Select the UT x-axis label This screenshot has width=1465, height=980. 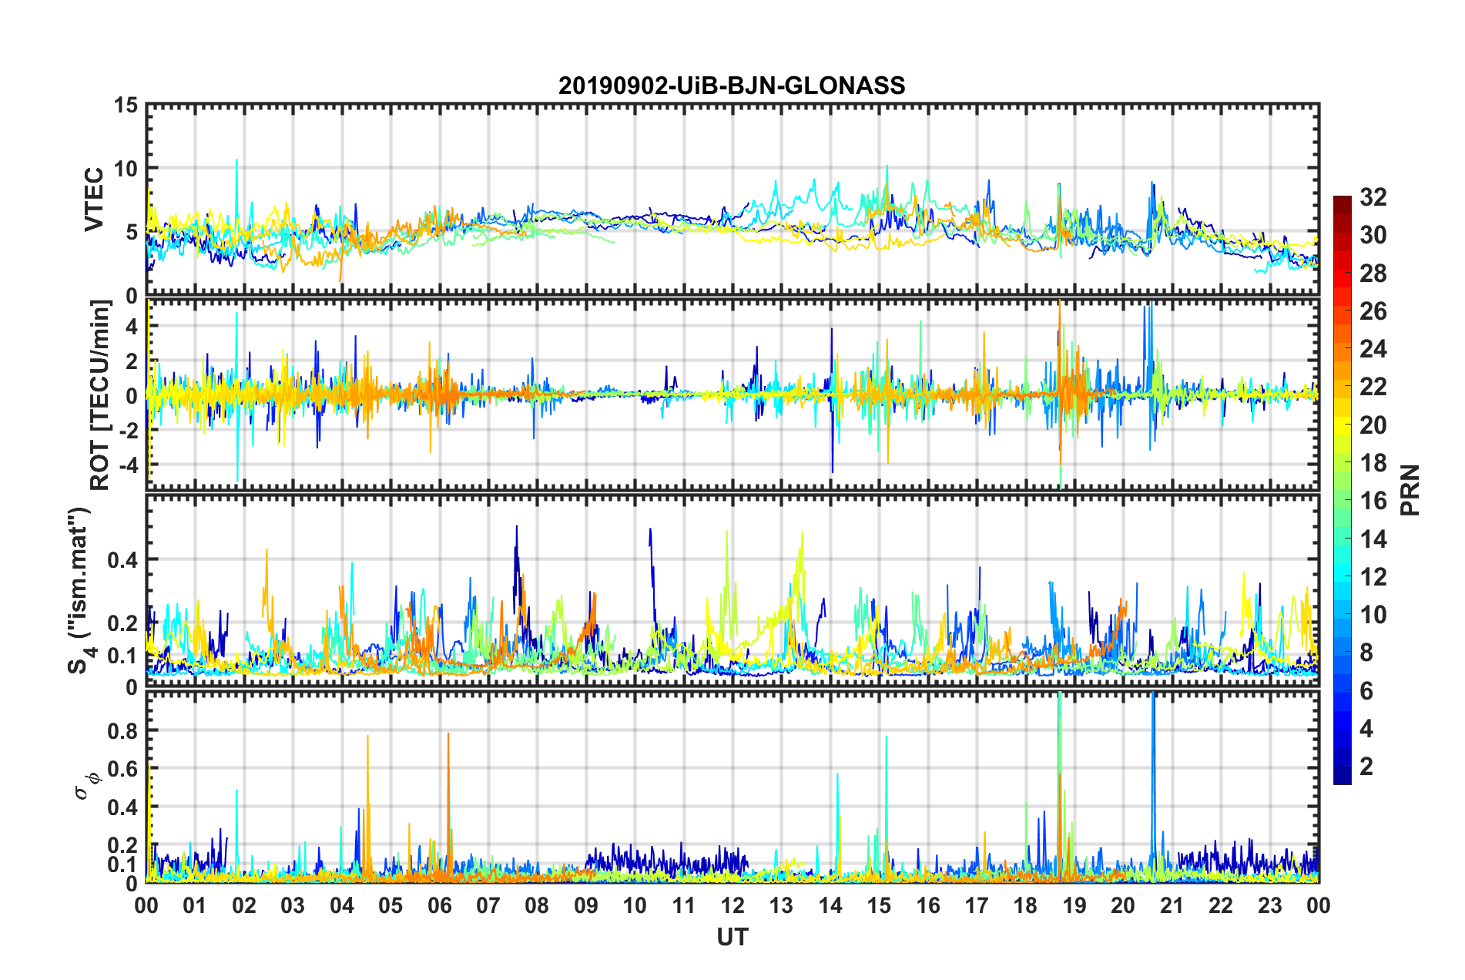point(732,936)
